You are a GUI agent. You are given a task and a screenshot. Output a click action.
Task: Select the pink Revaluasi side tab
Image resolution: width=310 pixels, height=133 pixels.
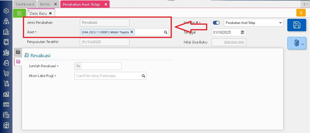coord(18,61)
